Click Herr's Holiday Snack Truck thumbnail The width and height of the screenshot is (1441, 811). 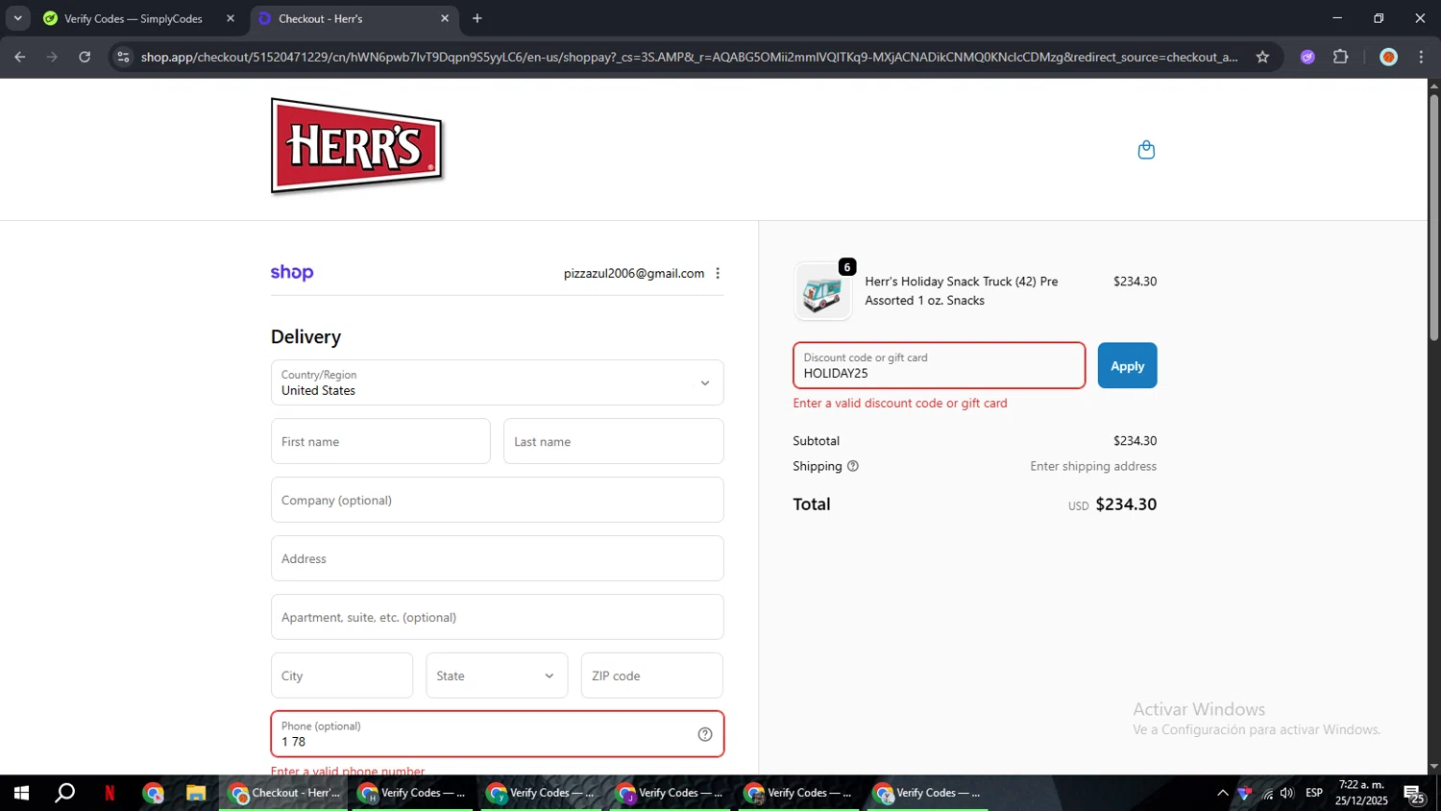pos(823,291)
